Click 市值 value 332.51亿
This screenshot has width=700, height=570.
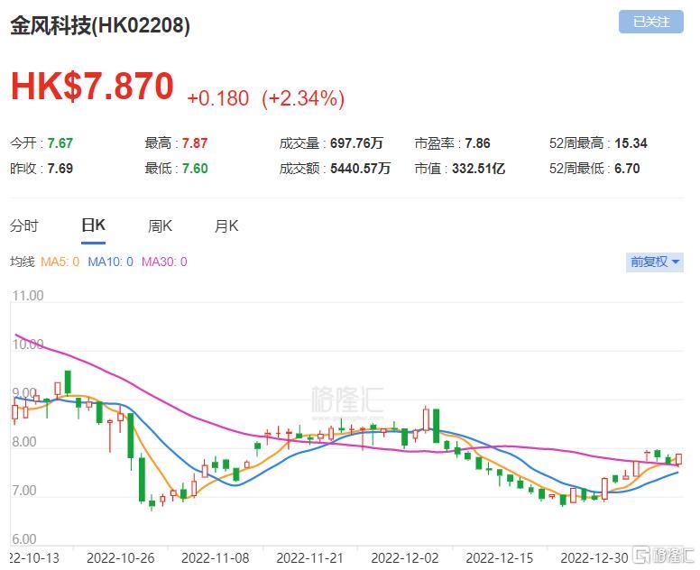[479, 169]
